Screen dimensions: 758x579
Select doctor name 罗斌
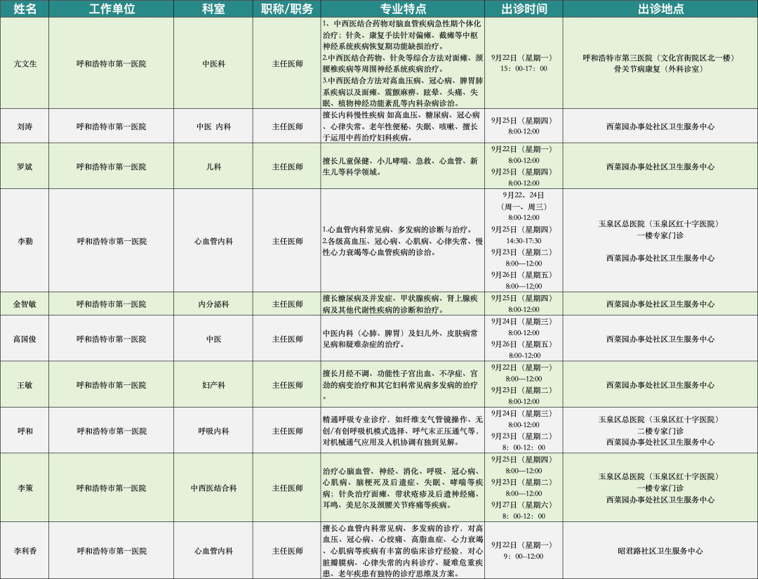tap(25, 167)
